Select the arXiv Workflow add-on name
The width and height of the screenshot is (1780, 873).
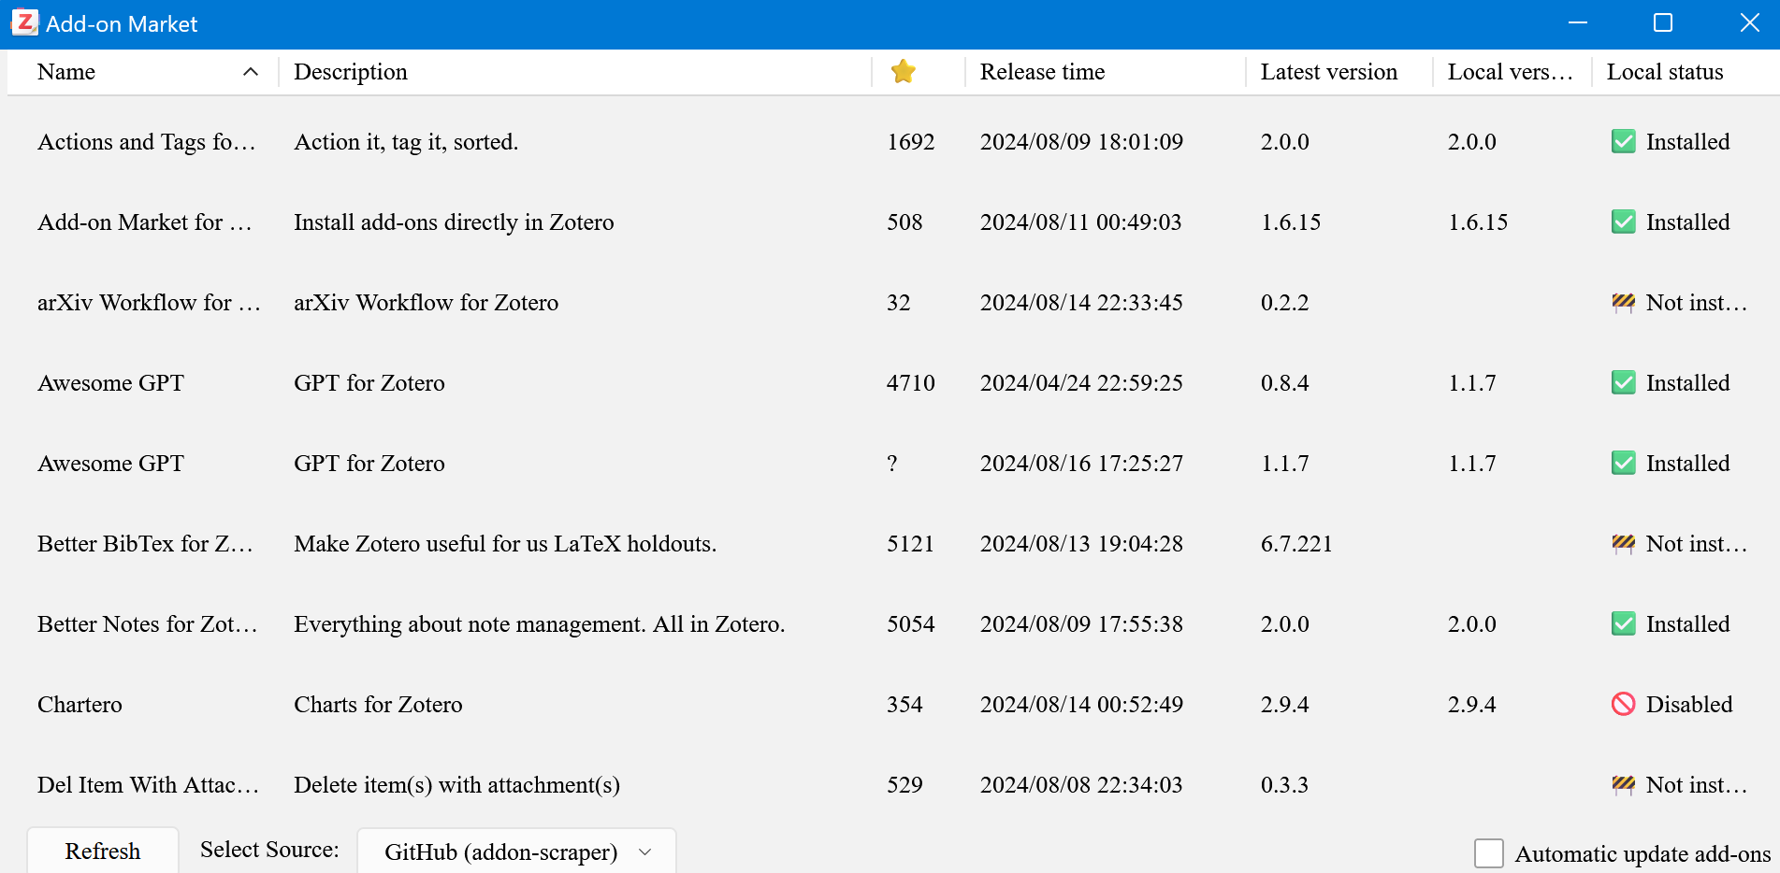(x=149, y=302)
